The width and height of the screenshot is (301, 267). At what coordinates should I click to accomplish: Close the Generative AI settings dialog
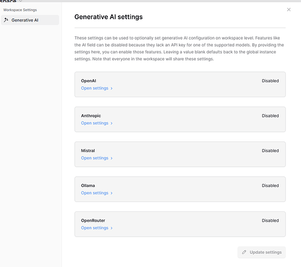[289, 10]
